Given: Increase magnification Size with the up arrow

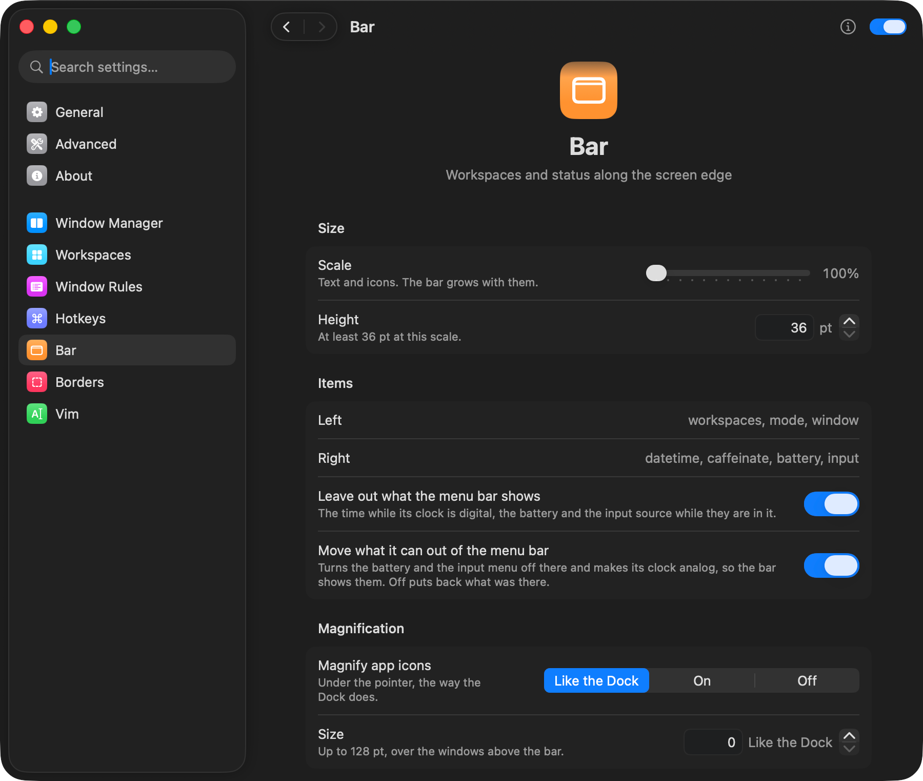Looking at the screenshot, I should tap(849, 736).
